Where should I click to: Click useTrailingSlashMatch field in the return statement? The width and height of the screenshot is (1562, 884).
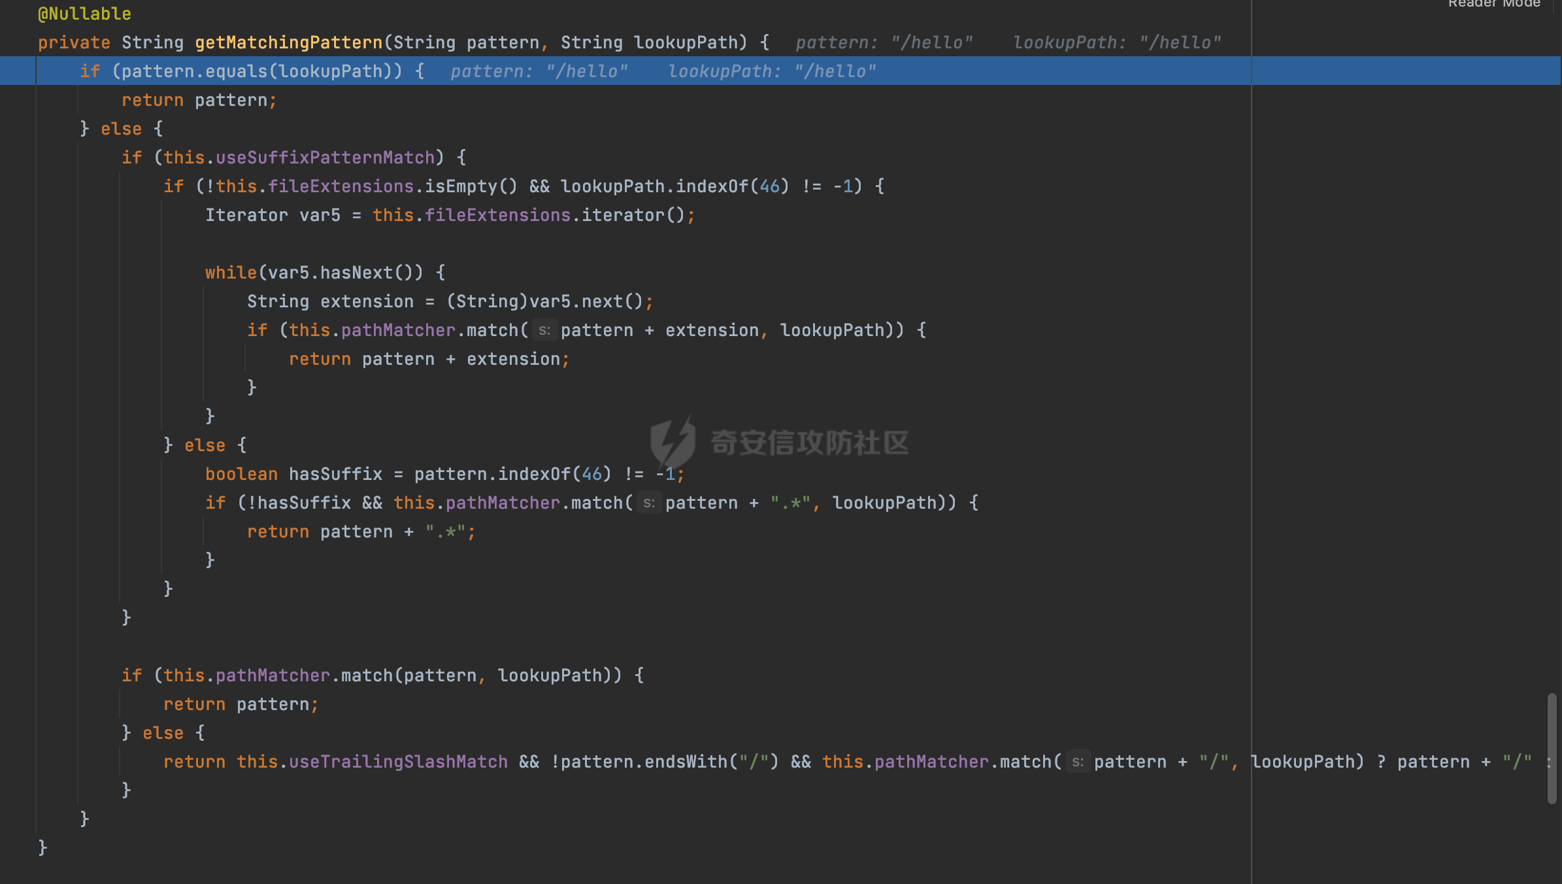tap(397, 762)
